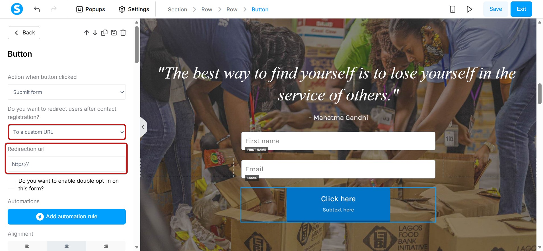Image resolution: width=543 pixels, height=251 pixels.
Task: Switch to mobile preview icon
Action: pos(452,9)
